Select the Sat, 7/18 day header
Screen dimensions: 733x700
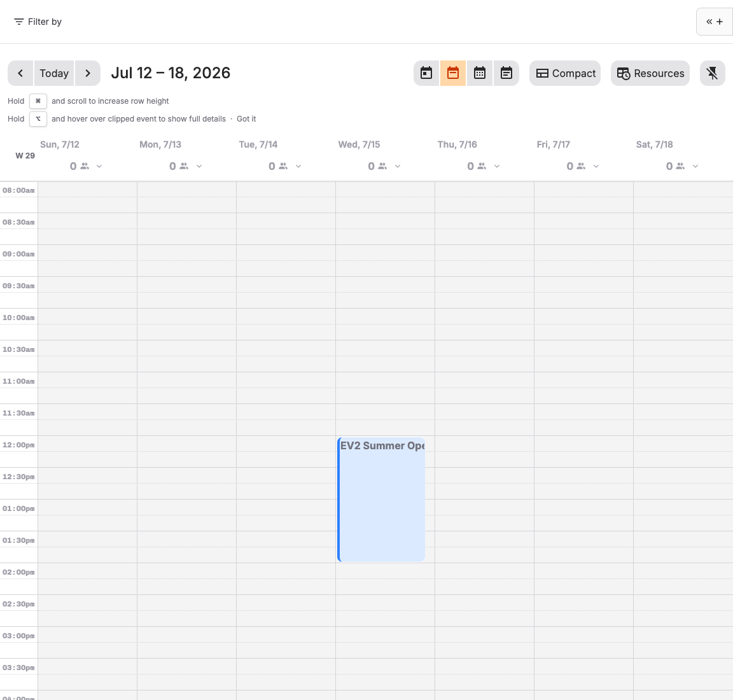pos(655,144)
